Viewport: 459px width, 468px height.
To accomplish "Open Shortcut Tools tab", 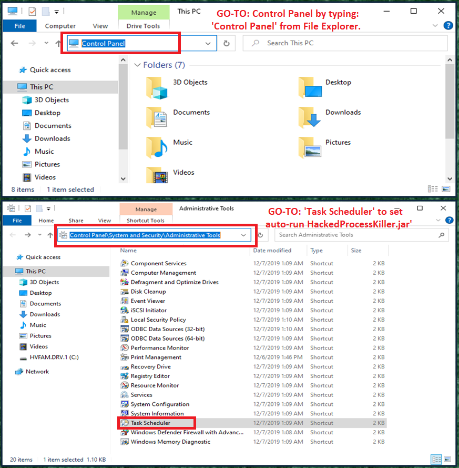I will click(146, 221).
